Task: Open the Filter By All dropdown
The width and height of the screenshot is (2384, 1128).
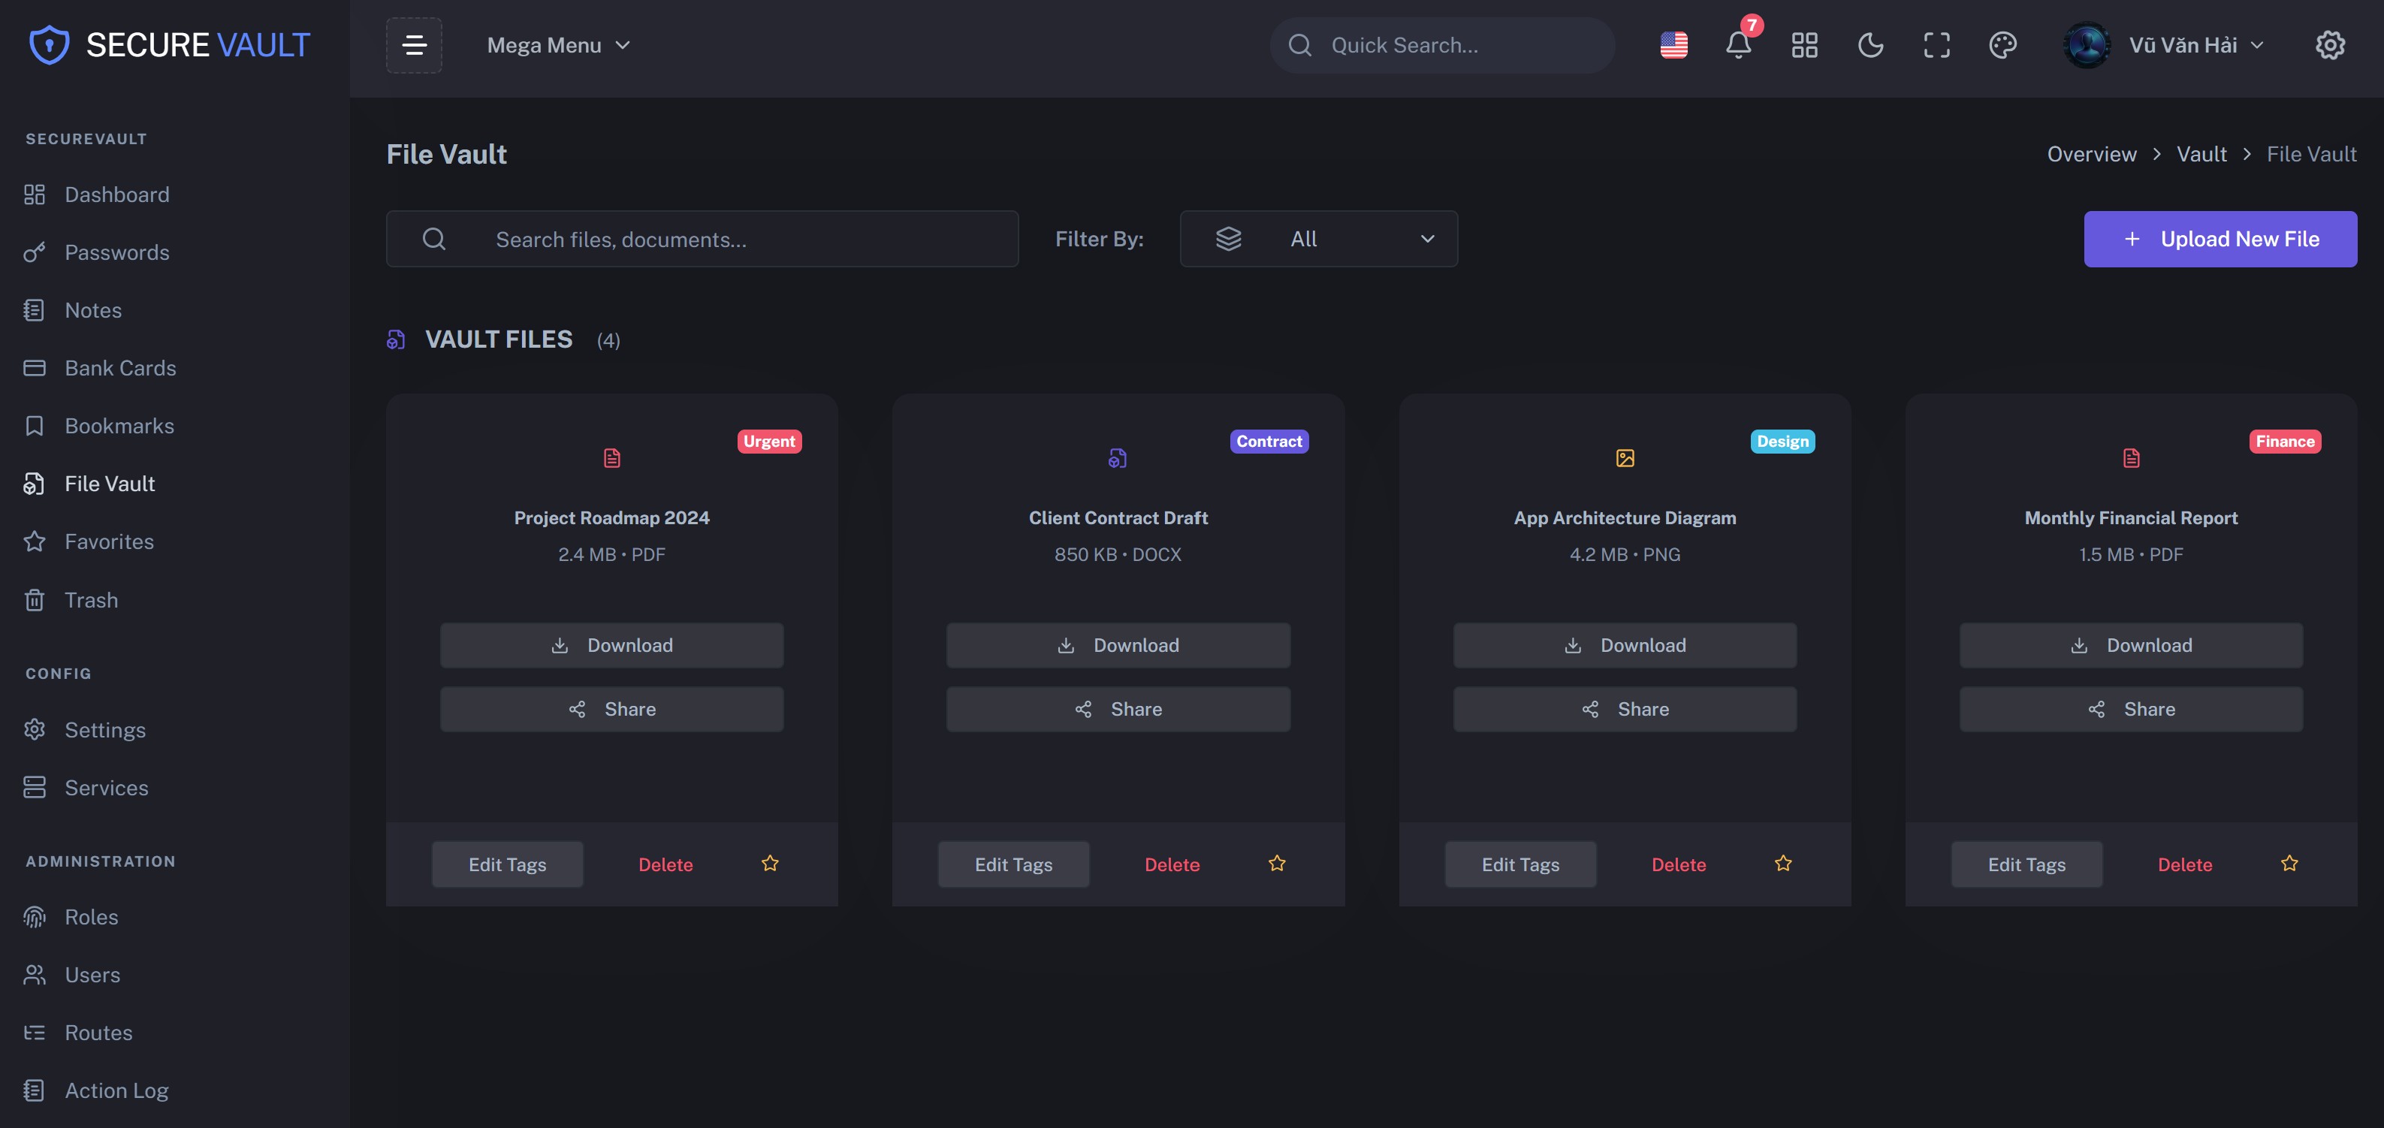Action: 1318,239
